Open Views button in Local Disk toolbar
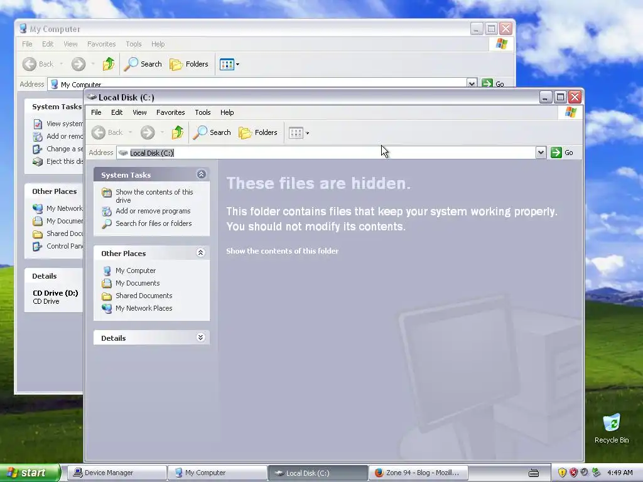Image resolution: width=643 pixels, height=482 pixels. click(299, 132)
